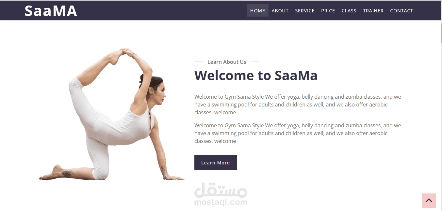Go to the SERVICE section link
This screenshot has height=211, width=442.
(305, 10)
